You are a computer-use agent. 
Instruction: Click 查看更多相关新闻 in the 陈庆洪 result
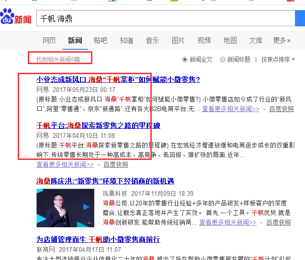[x=228, y=222]
